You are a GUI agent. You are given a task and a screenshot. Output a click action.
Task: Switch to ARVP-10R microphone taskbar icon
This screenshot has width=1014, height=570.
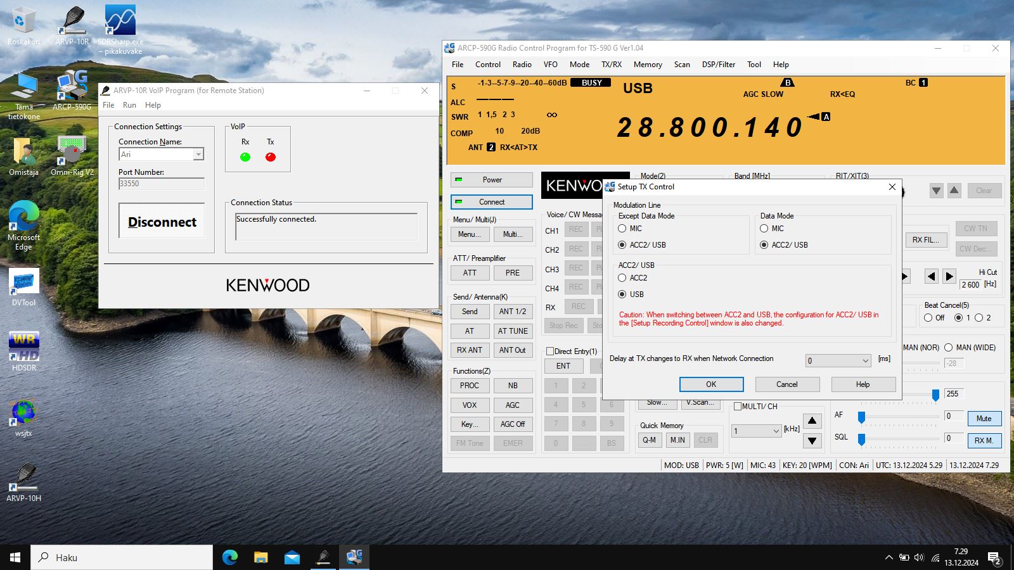323,557
